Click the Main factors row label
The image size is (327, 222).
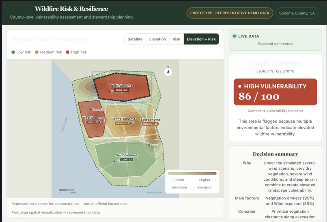247,198
